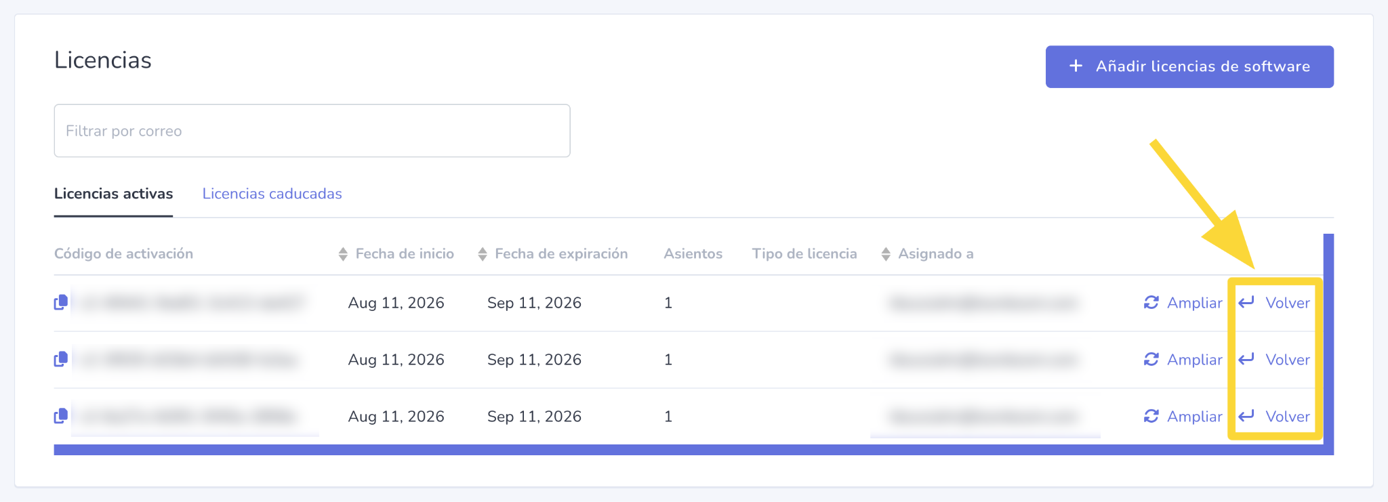Focus the Filtrar por correo field
The height and width of the screenshot is (502, 1388).
click(x=312, y=131)
